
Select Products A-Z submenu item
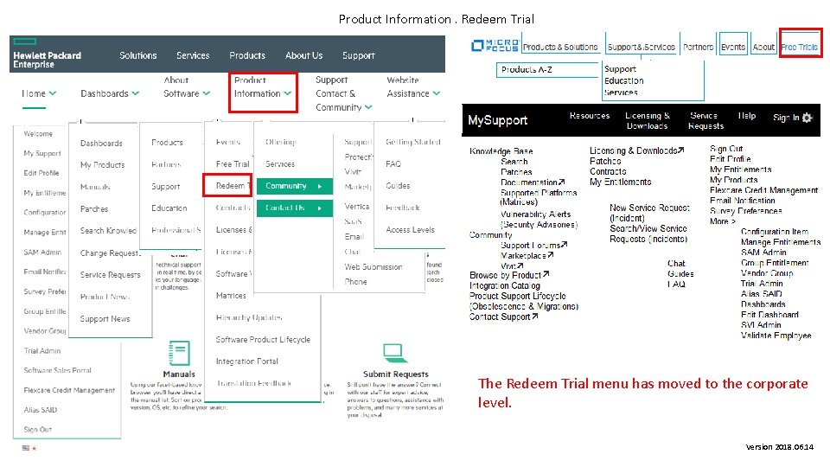[527, 69]
